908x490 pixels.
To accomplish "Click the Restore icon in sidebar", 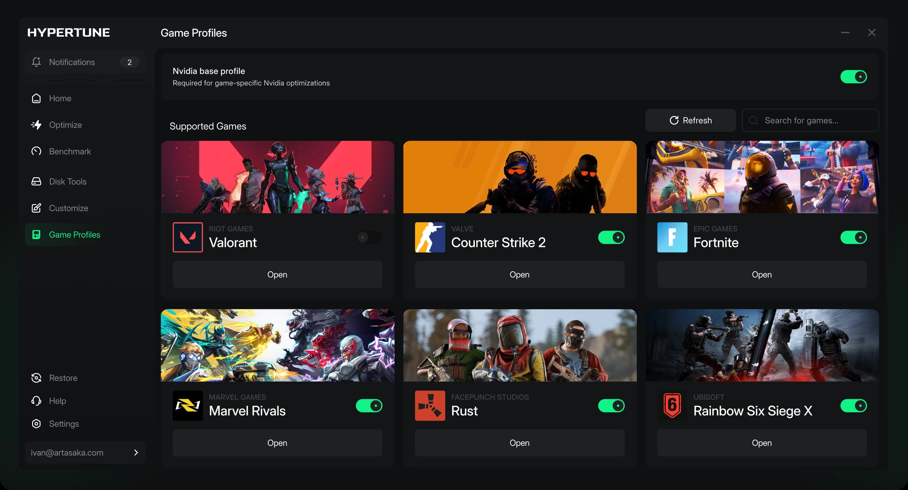I will click(36, 378).
